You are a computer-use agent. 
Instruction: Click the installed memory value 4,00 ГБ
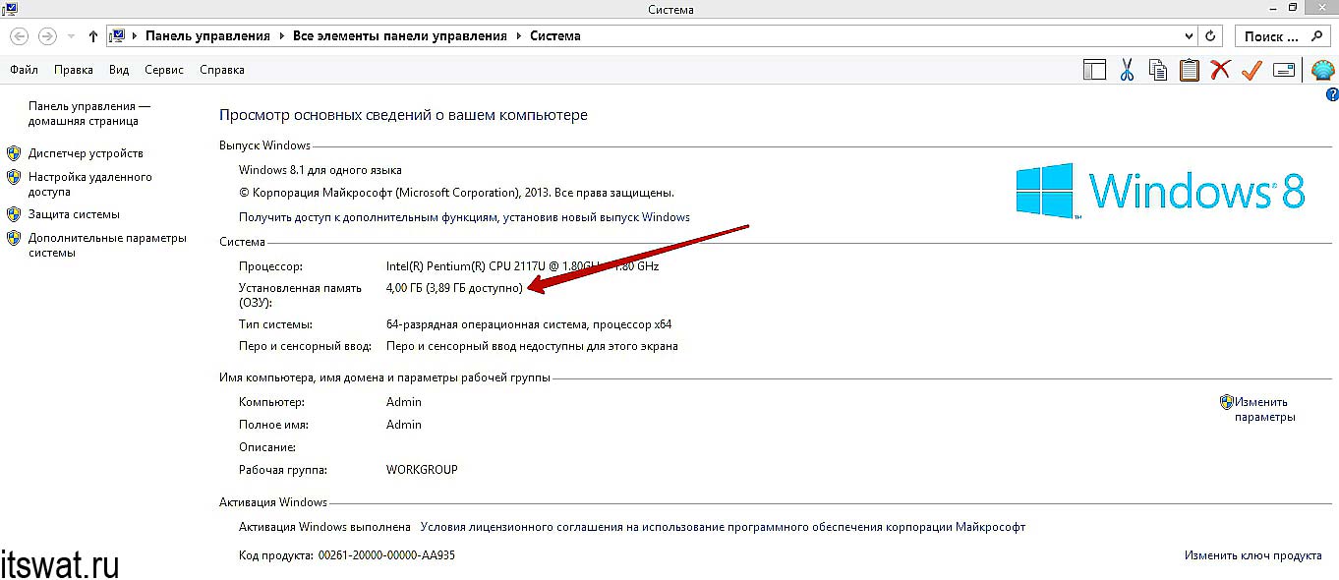[x=455, y=288]
